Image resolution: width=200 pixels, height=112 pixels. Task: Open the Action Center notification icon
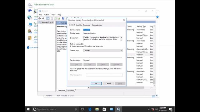(x=171, y=109)
